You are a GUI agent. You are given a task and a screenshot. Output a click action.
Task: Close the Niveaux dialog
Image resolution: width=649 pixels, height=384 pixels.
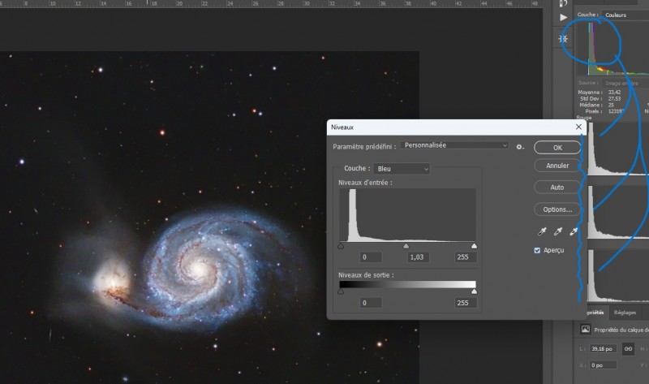578,127
